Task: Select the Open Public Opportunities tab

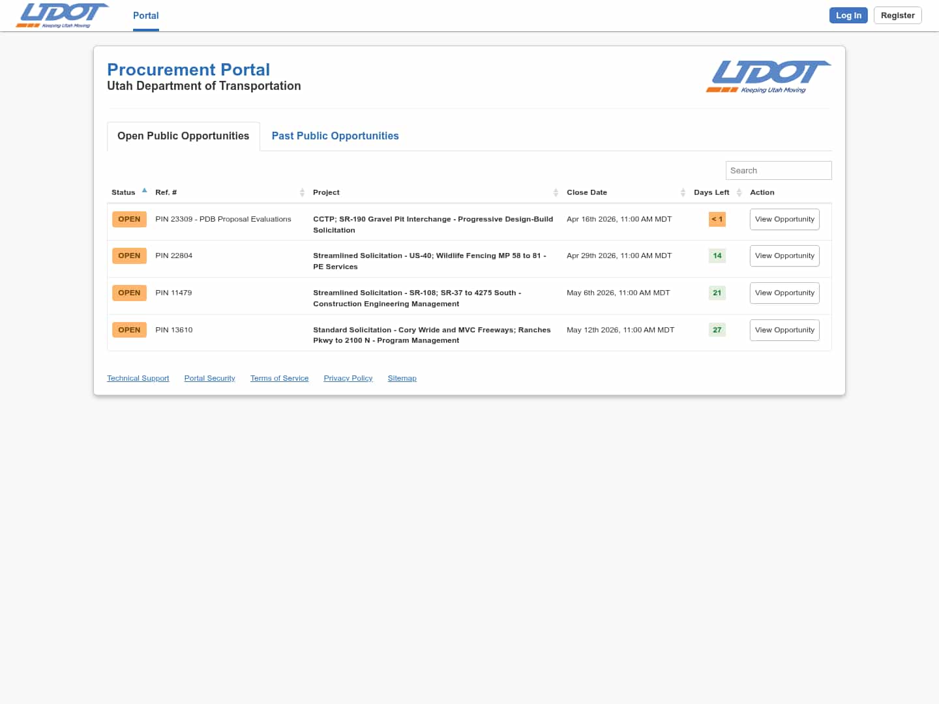Action: [x=183, y=136]
